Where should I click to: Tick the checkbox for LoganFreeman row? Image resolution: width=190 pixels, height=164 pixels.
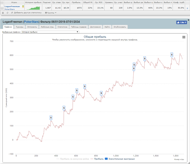tap(2, 8)
